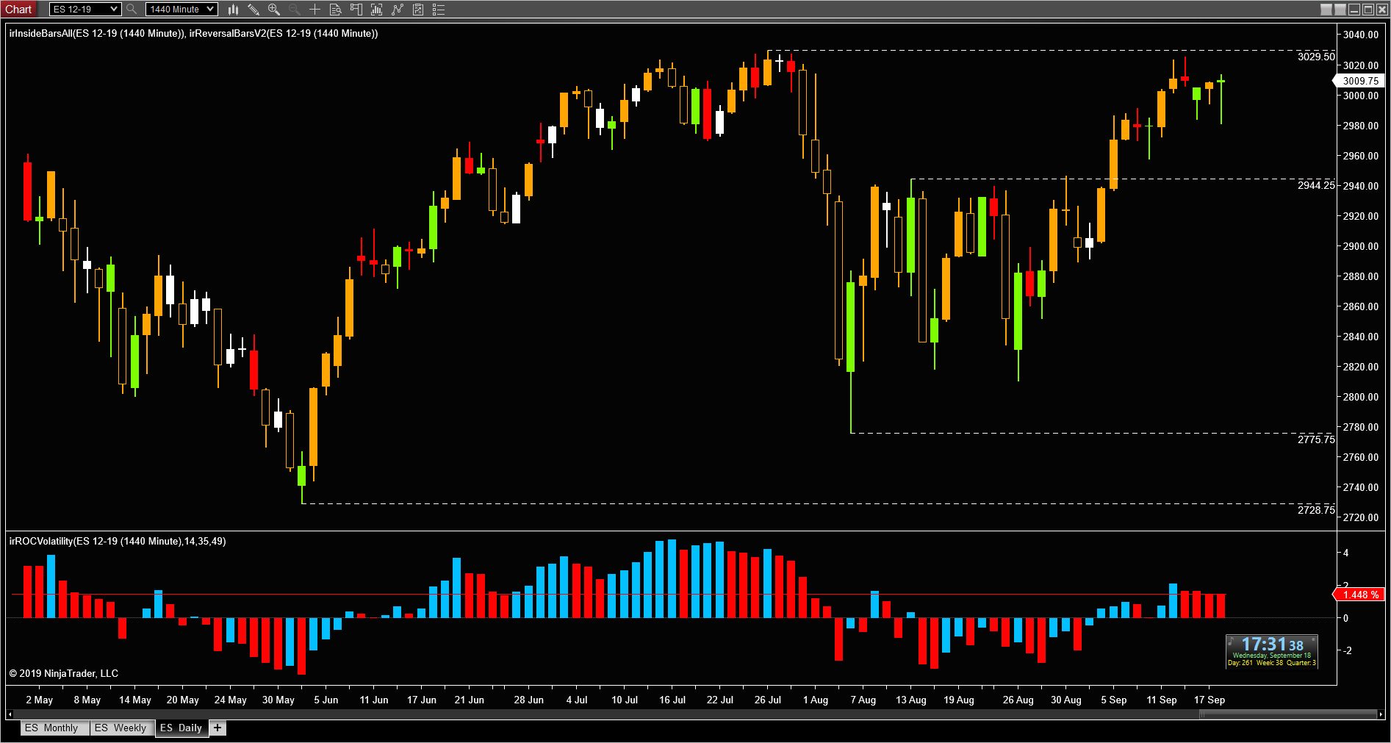The width and height of the screenshot is (1391, 743).
Task: Click the current price marker 3009.75
Action: [1360, 81]
